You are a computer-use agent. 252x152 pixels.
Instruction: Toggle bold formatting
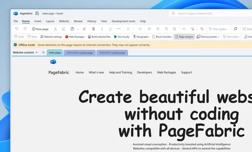coord(93,29)
